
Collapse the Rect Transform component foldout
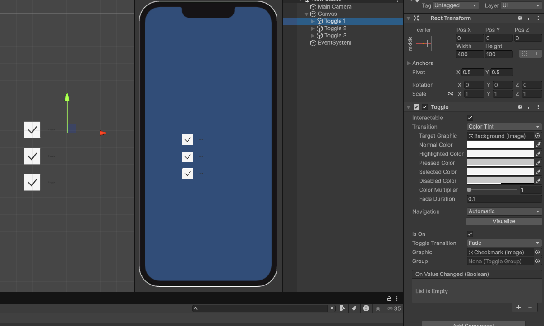409,18
